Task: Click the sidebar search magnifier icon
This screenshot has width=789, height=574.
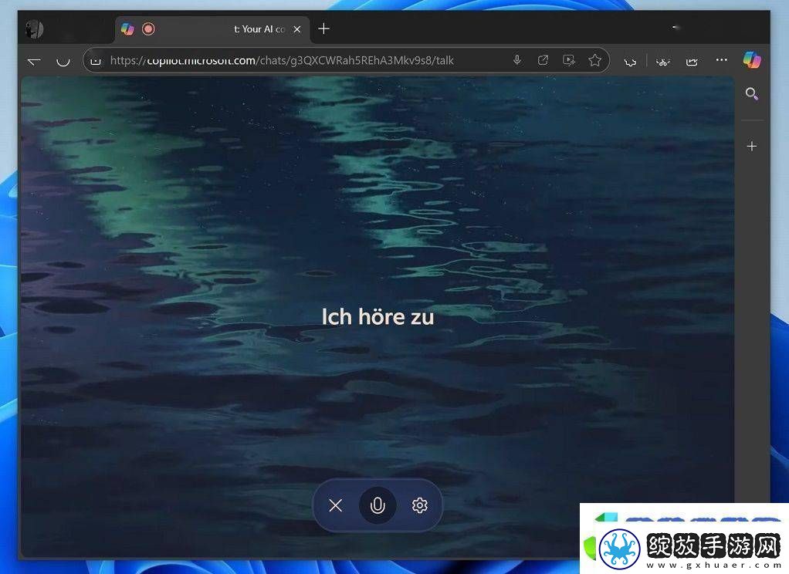Action: [x=752, y=93]
